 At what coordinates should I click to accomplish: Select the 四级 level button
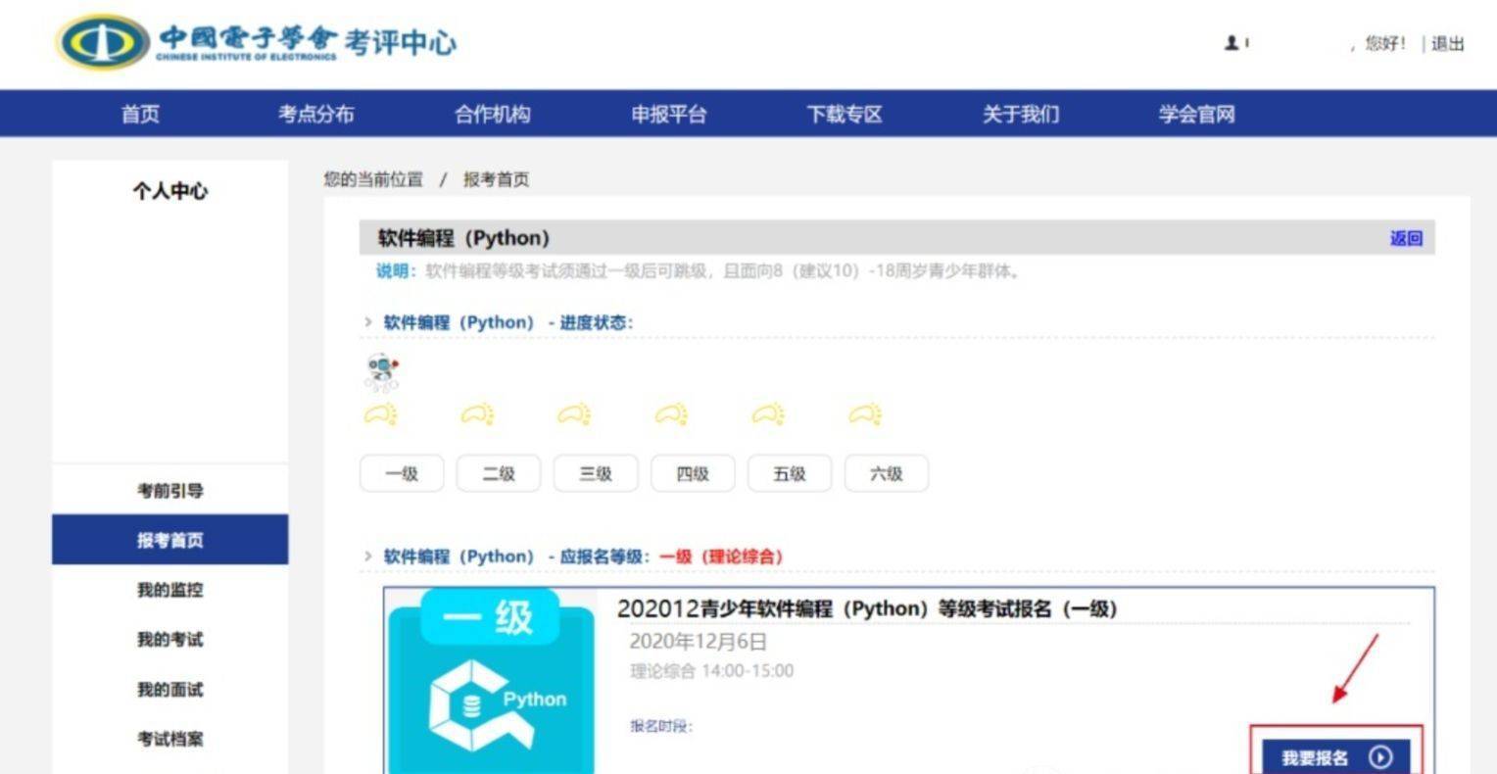[692, 473]
